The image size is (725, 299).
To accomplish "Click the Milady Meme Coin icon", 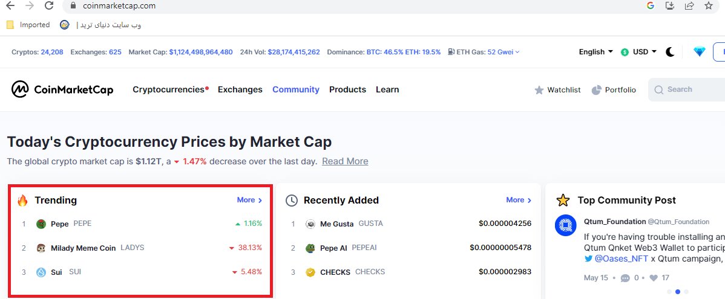I will (41, 248).
